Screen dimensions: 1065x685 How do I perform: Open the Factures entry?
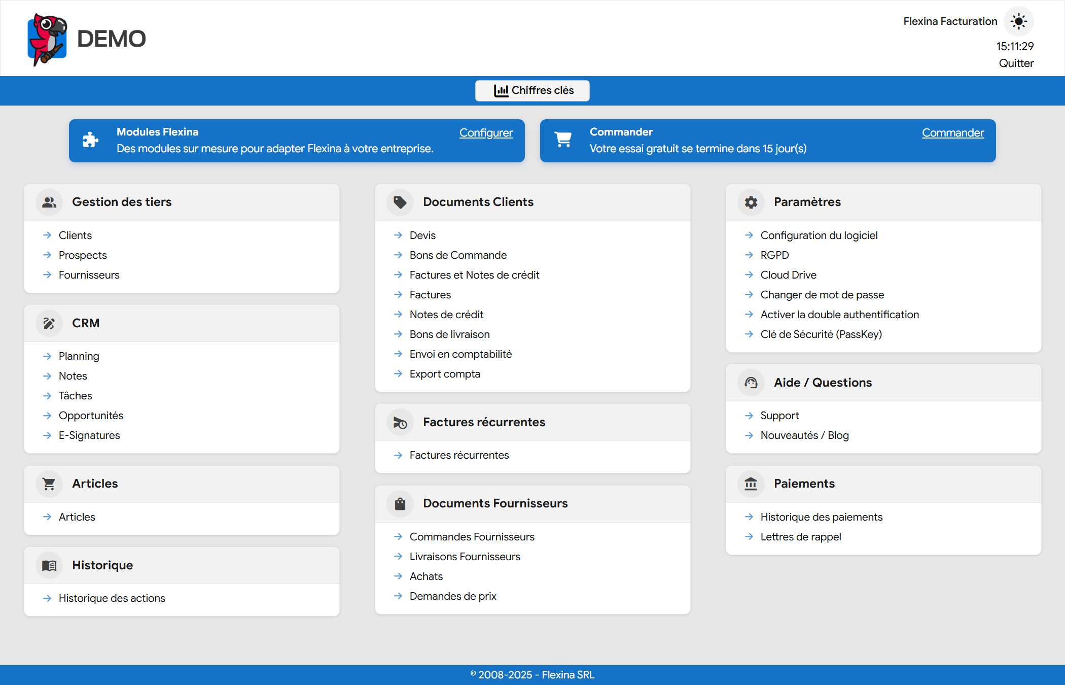pos(430,294)
